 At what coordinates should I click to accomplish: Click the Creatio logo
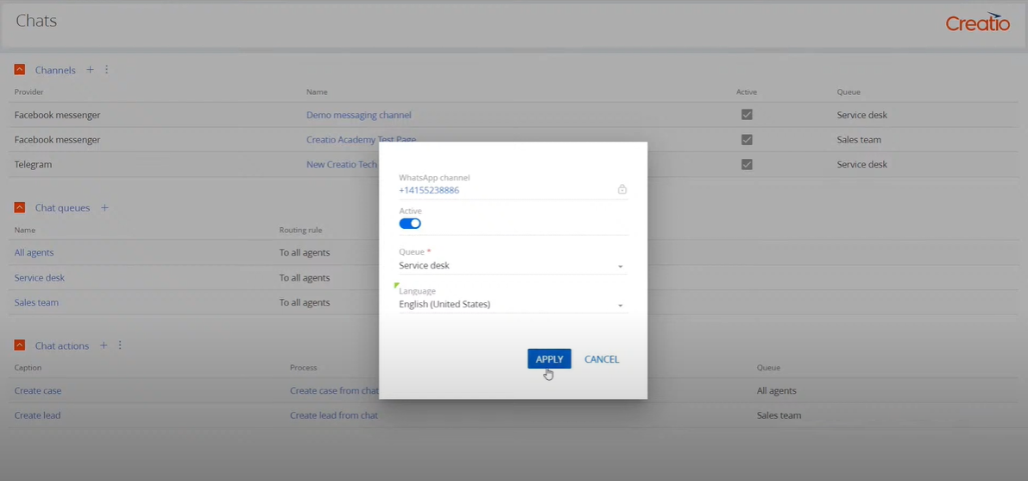tap(978, 22)
